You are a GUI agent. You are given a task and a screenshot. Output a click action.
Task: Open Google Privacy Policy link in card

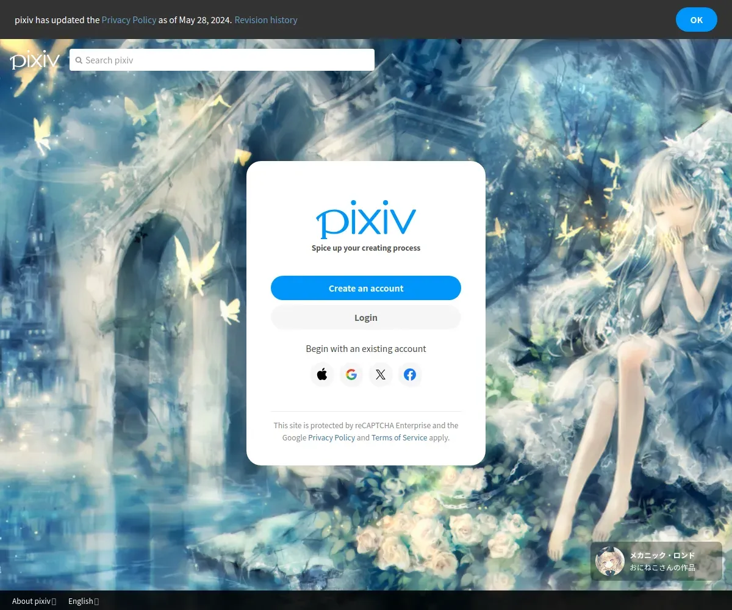coord(331,437)
